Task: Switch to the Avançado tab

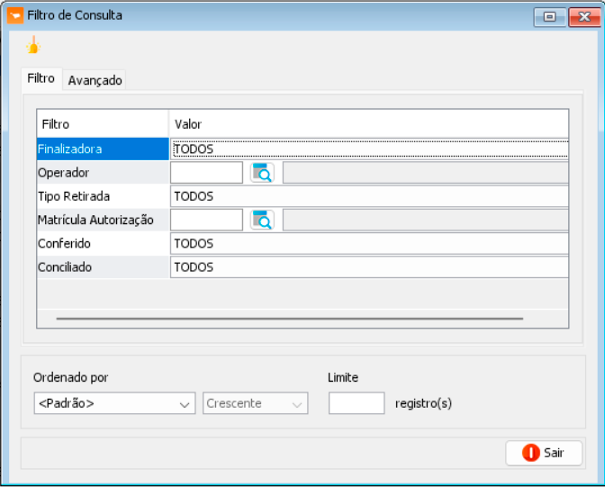Action: pos(95,80)
